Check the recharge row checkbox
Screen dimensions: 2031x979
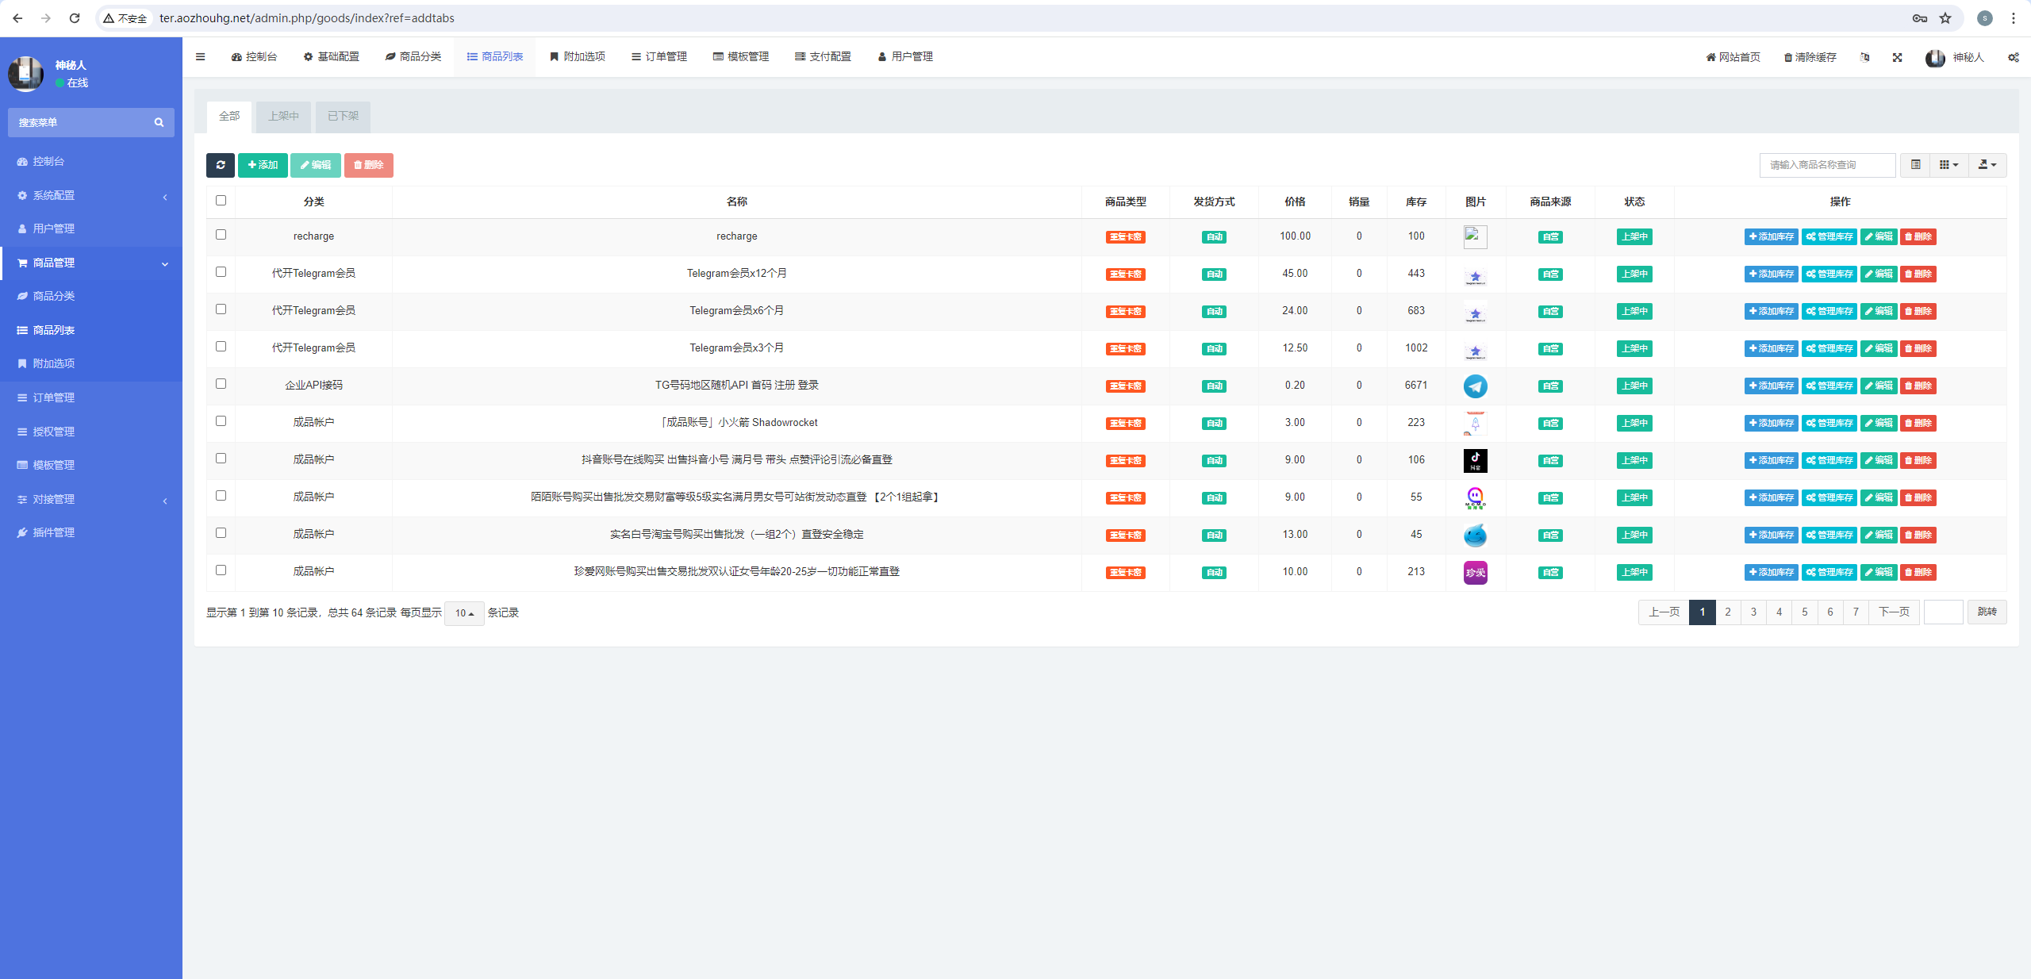point(221,235)
